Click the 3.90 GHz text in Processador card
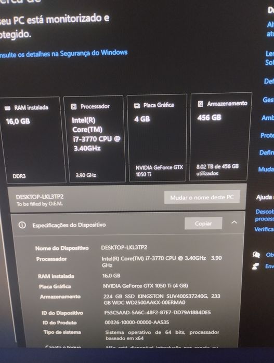 (x=86, y=175)
